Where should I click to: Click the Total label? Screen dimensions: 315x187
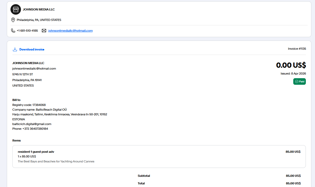(141, 183)
